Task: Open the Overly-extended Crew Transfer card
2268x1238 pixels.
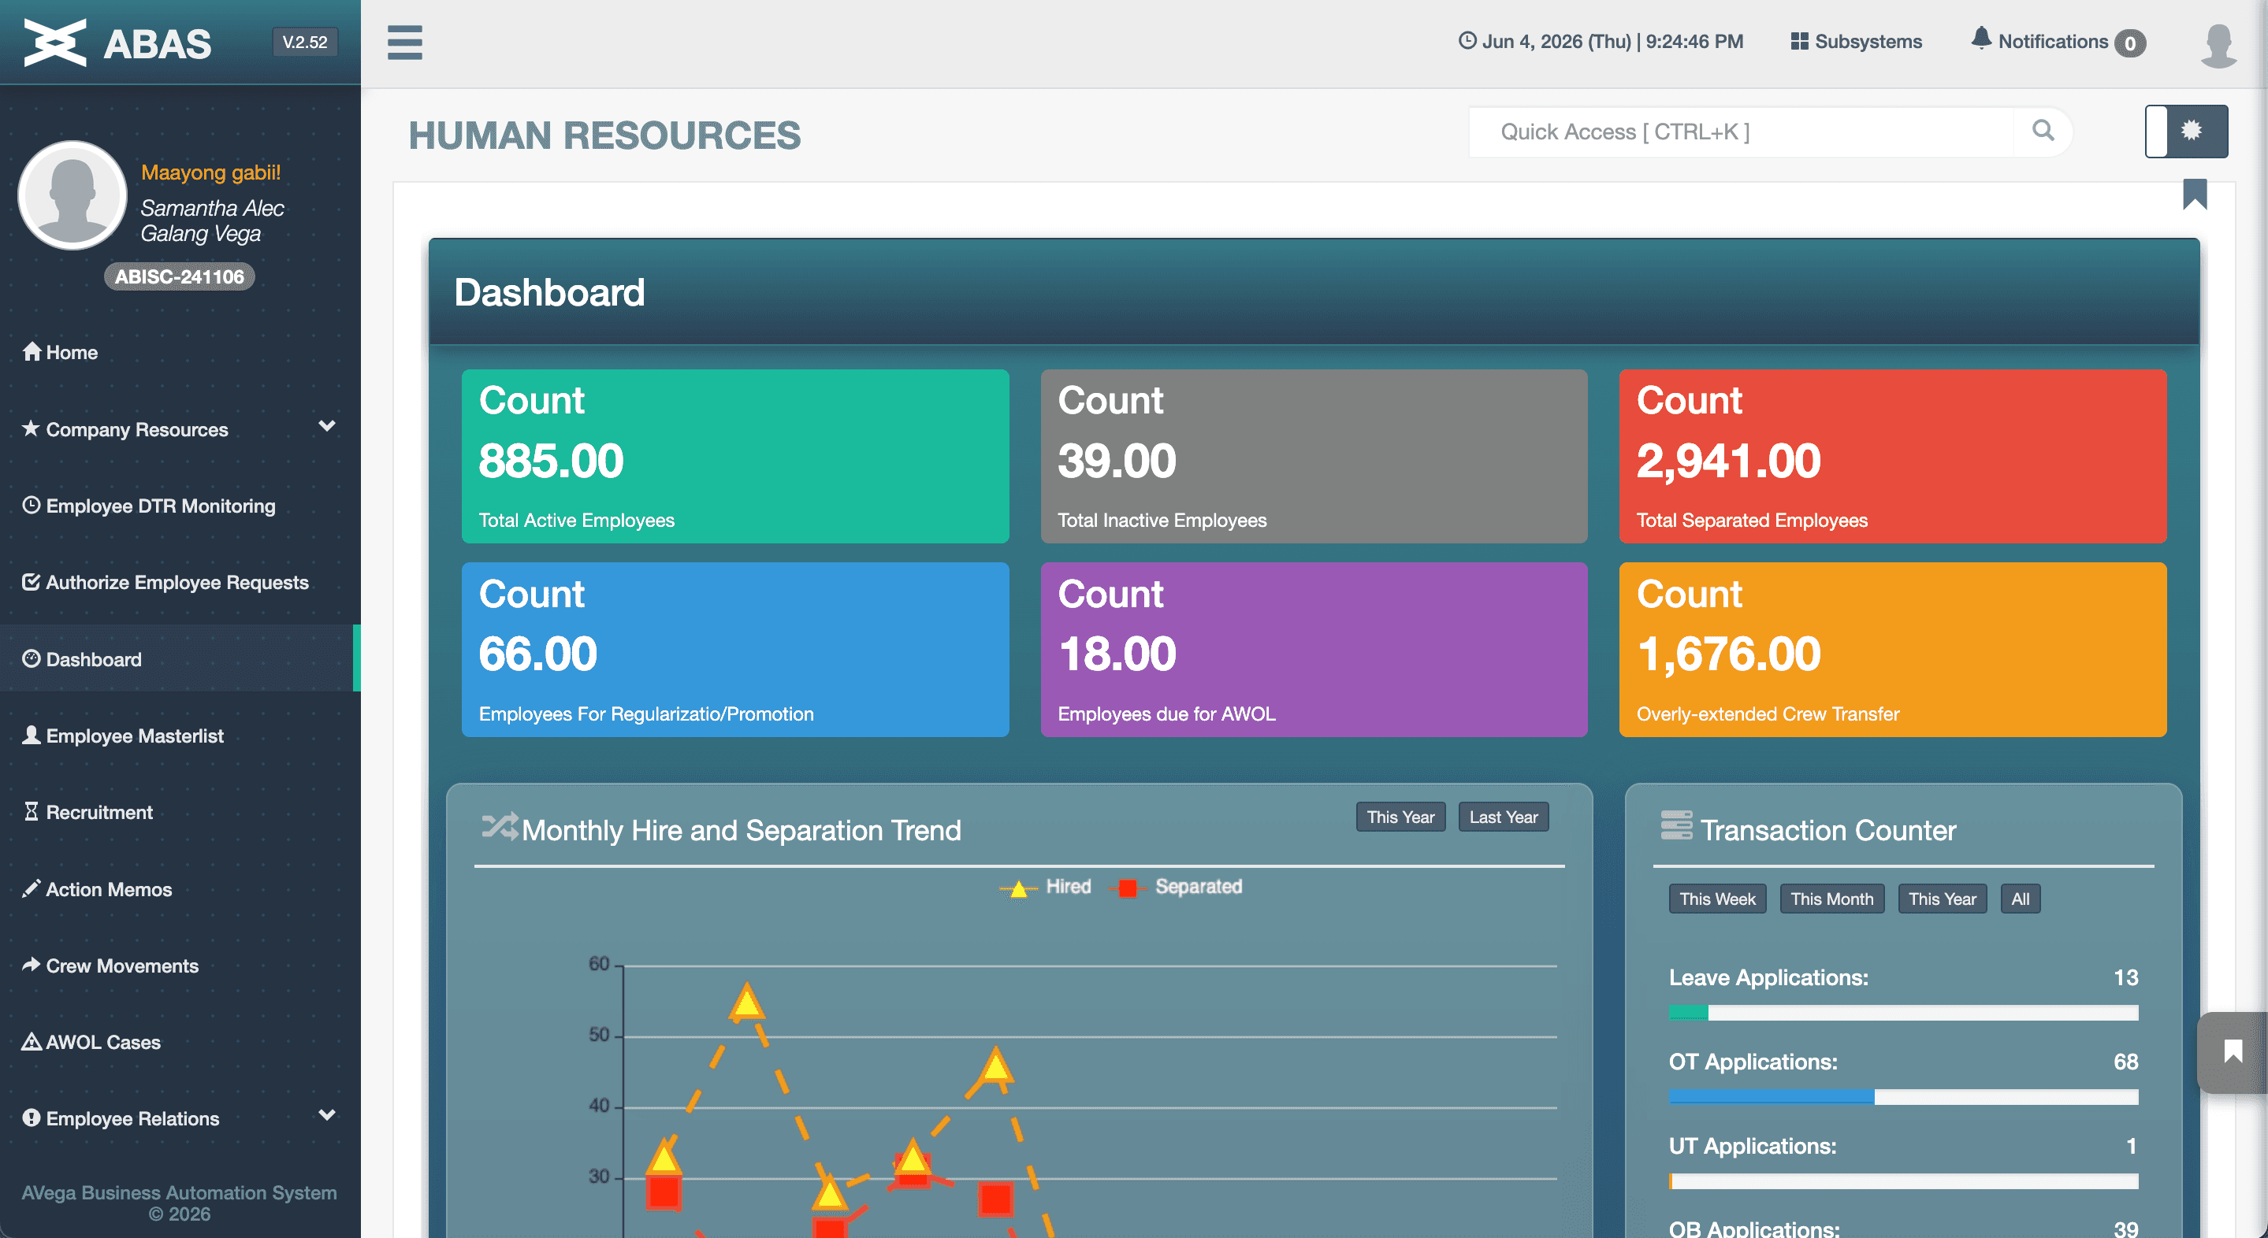Action: click(x=1892, y=650)
